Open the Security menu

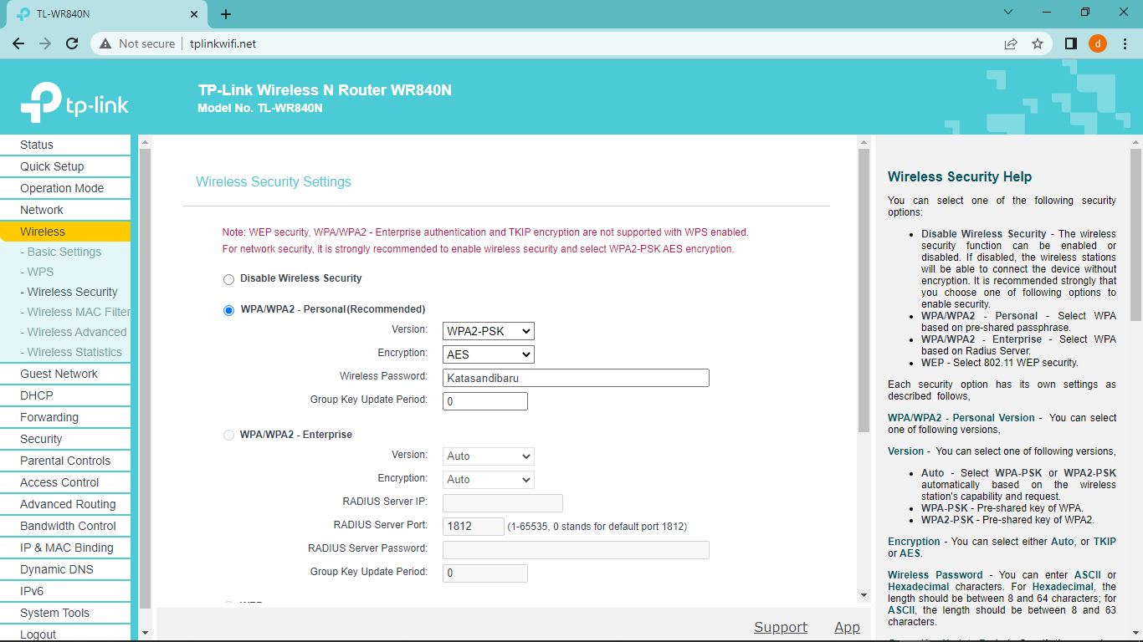coord(65,439)
